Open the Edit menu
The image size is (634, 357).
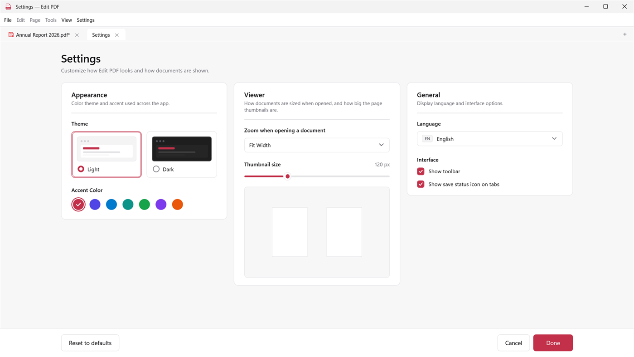(20, 20)
